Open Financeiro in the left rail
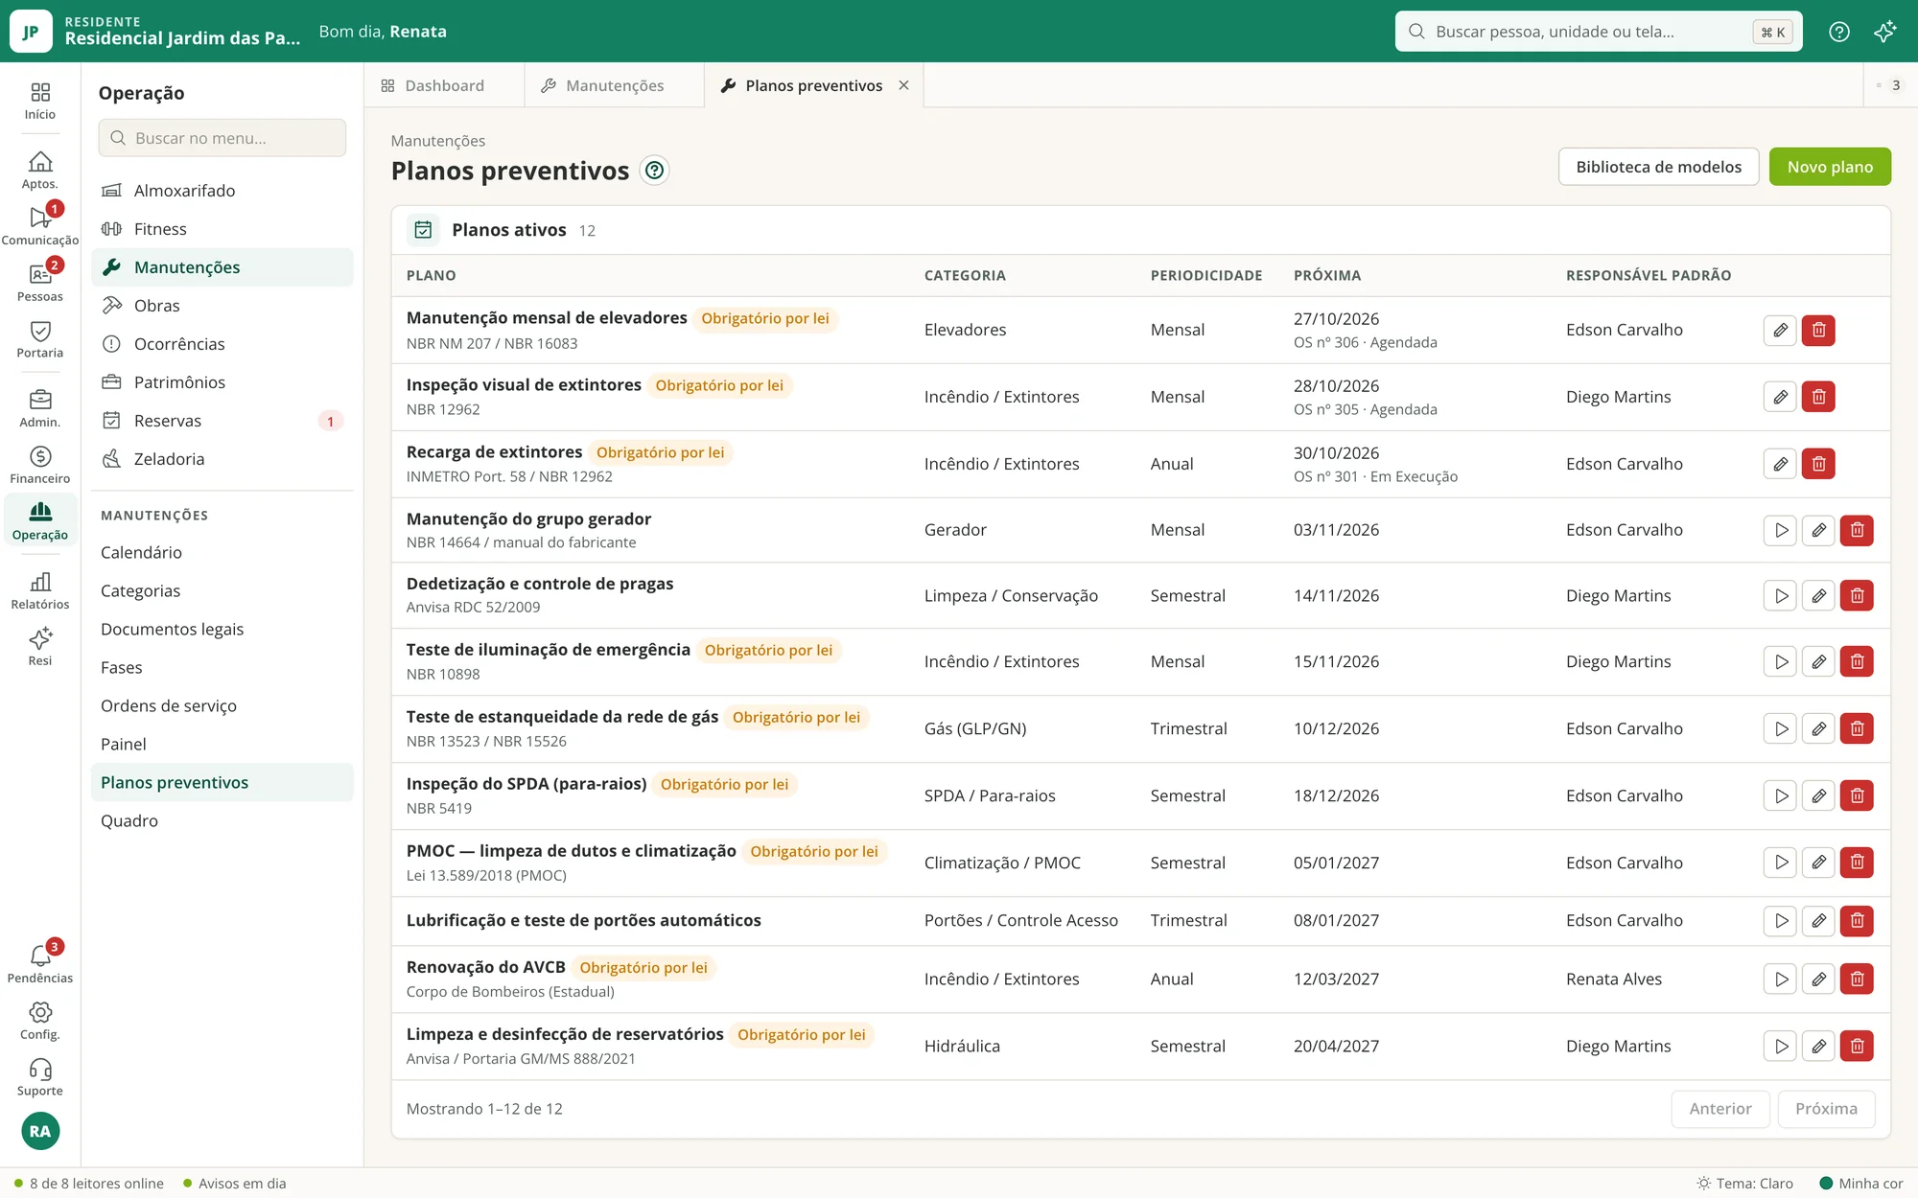 (x=40, y=465)
